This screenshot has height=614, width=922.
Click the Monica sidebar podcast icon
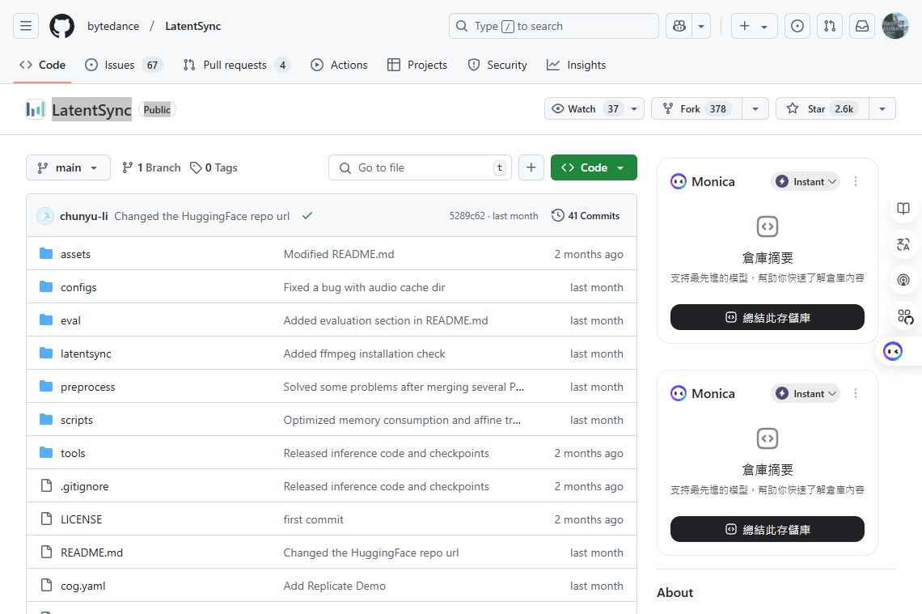(903, 280)
